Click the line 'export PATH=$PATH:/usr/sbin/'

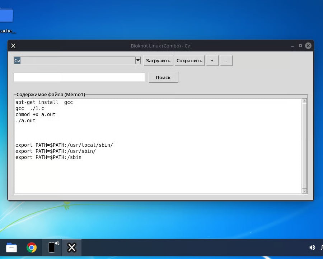click(56, 151)
